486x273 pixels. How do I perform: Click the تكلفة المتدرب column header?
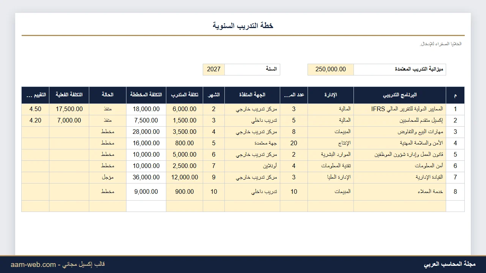point(185,95)
